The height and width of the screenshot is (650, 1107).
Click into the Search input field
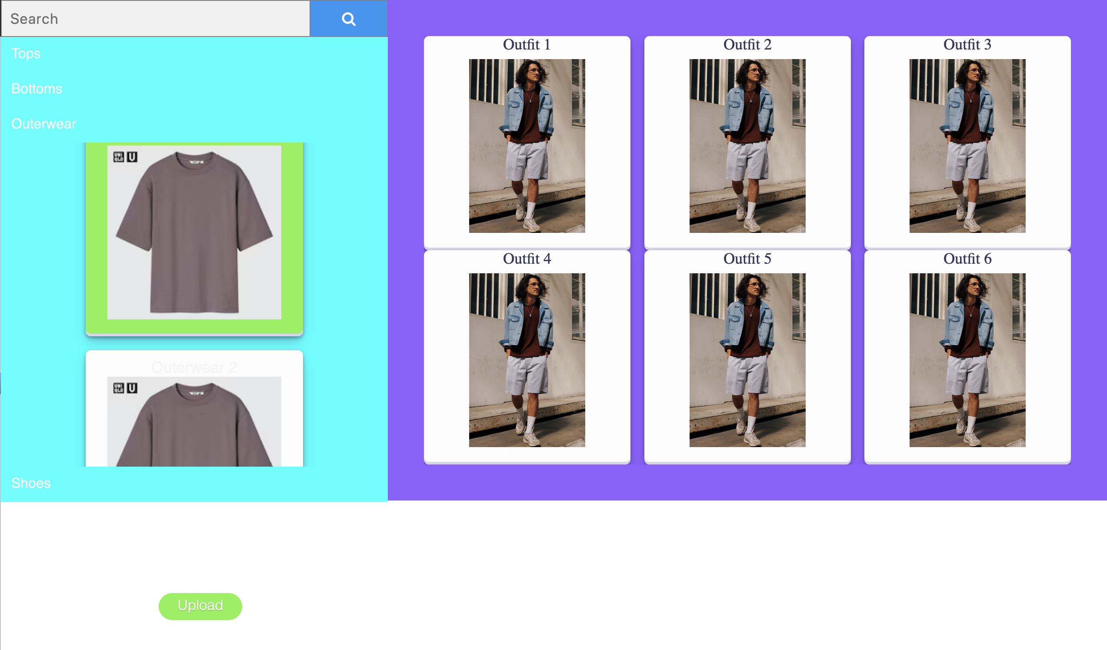(x=156, y=19)
